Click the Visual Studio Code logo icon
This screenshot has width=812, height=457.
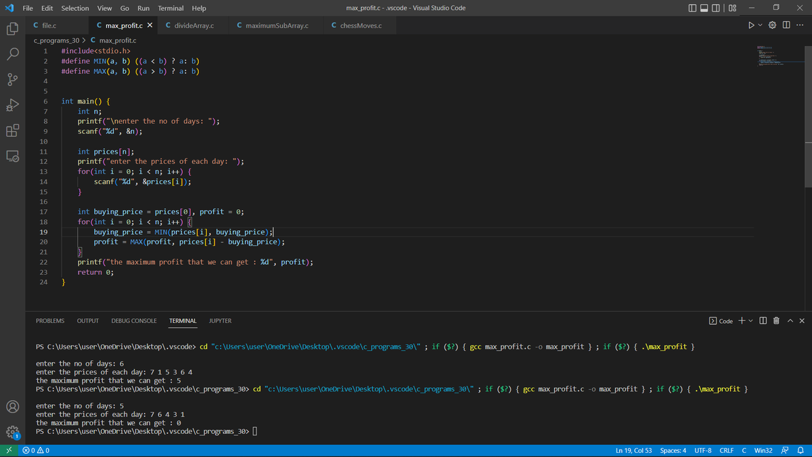point(8,8)
